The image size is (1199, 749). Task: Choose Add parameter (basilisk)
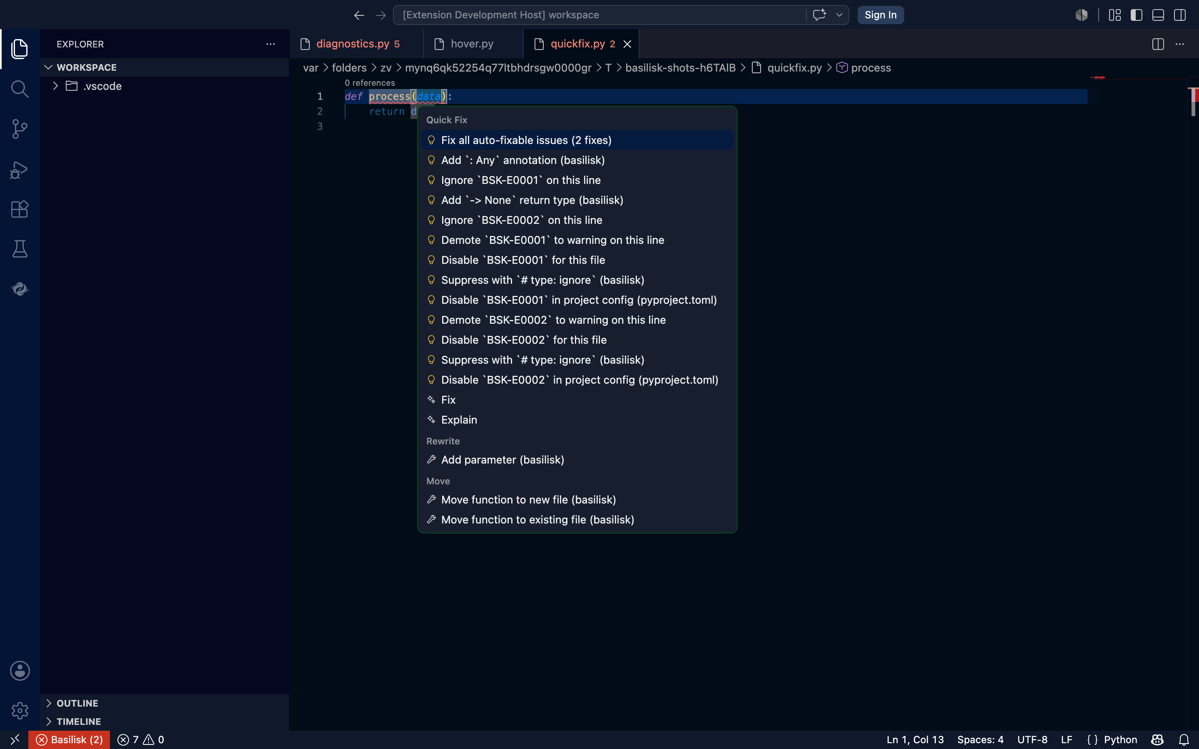click(577, 460)
